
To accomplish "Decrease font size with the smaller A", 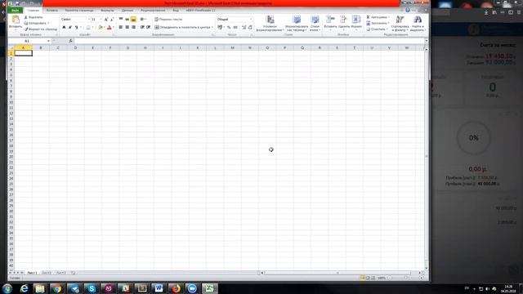I will (x=112, y=20).
